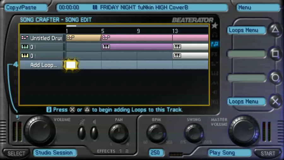Select white keyboard loop on third track bar 13
Screen dimensions: 284x160
pyautogui.click(x=191, y=56)
